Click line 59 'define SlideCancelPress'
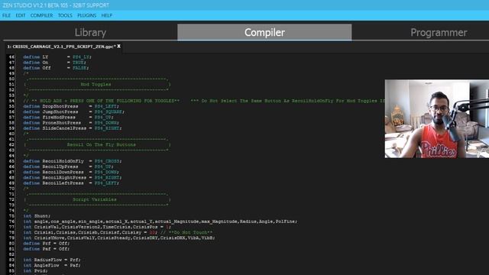The height and width of the screenshot is (275, 489). (x=73, y=128)
